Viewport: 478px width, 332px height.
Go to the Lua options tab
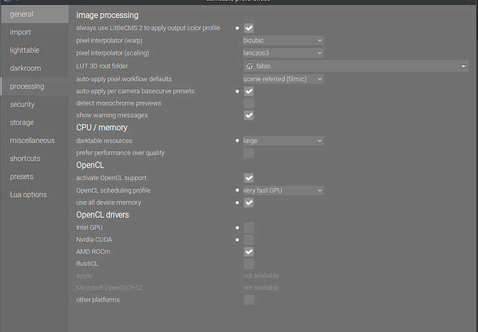click(28, 195)
